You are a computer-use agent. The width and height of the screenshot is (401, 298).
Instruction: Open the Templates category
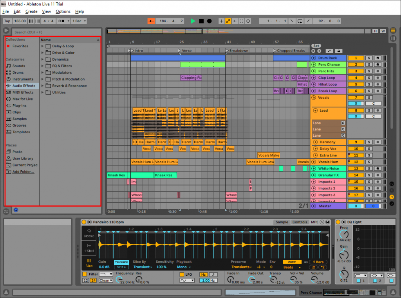(21, 132)
